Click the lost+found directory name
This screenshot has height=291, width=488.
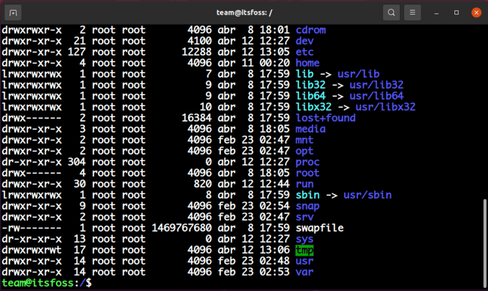click(325, 118)
